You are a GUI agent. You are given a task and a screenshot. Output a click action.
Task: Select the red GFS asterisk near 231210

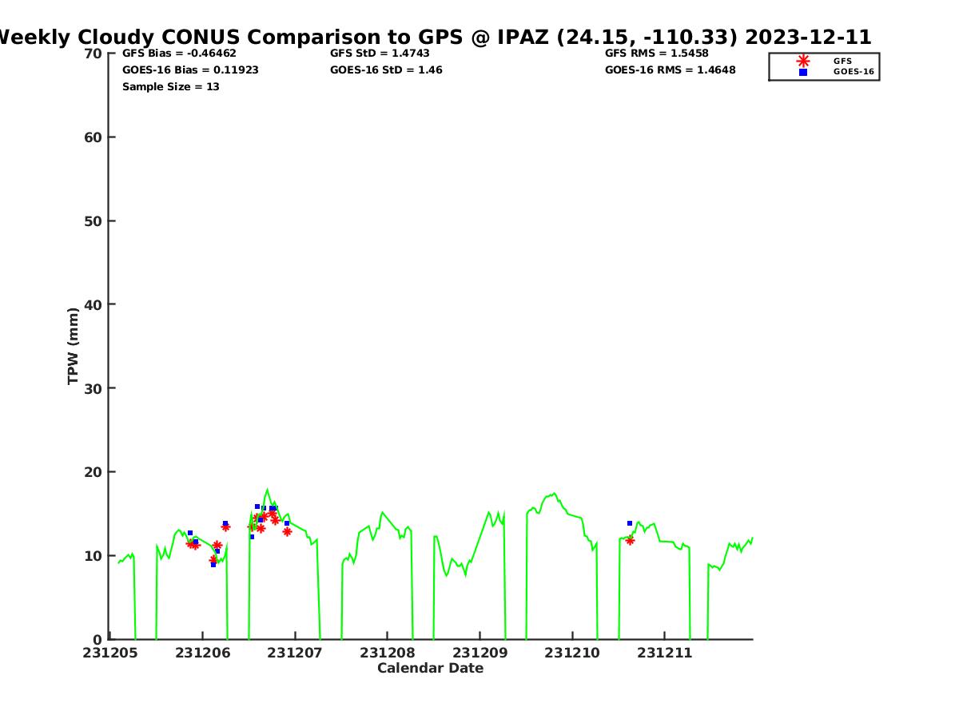coord(630,541)
